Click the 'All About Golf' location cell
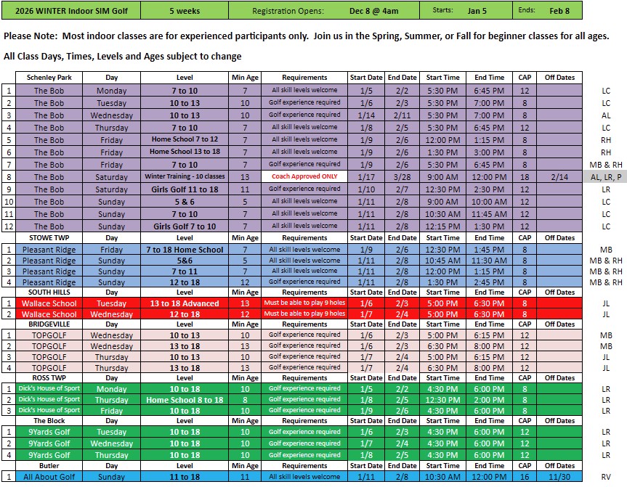 49,477
